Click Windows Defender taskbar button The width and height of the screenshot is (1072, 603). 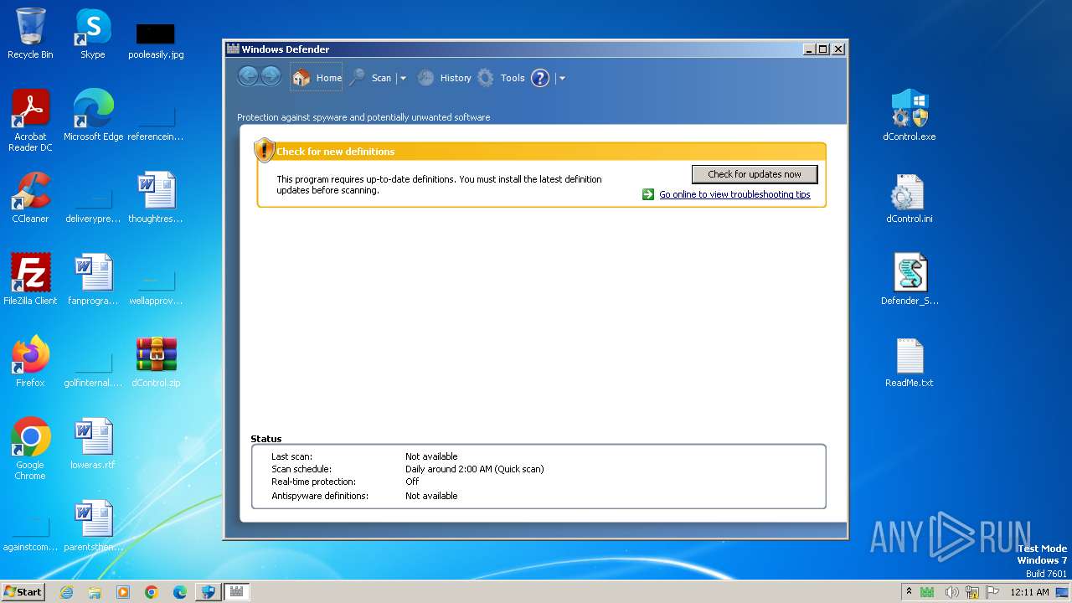[236, 592]
